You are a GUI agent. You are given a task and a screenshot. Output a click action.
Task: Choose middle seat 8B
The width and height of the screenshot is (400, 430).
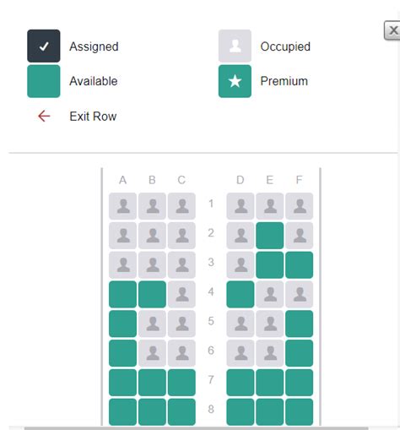click(x=152, y=411)
